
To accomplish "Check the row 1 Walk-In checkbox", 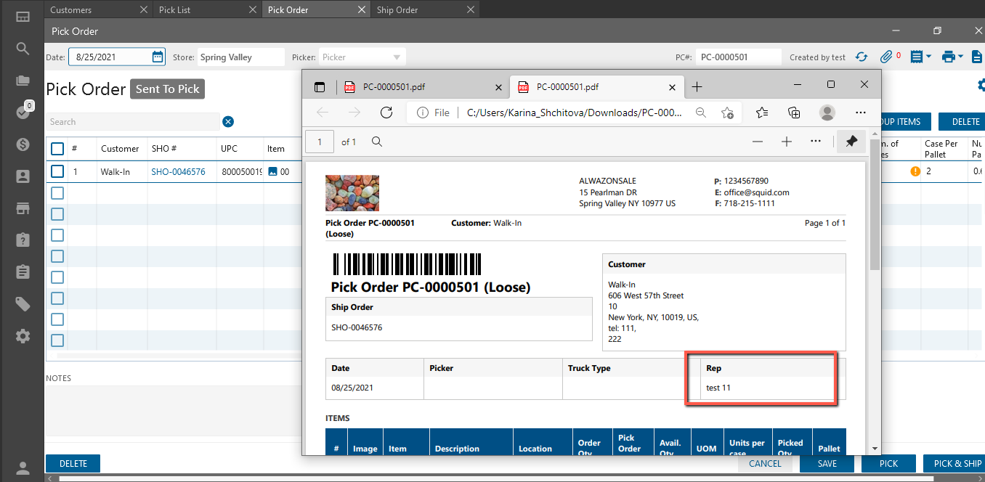I will click(x=57, y=172).
